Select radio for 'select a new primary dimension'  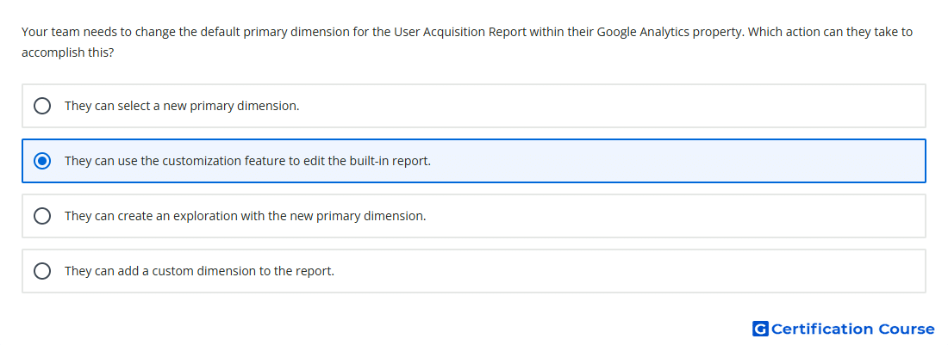click(42, 106)
